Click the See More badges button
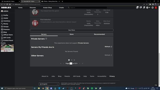Viewport: 160px width, 90px height. tap(72, 30)
